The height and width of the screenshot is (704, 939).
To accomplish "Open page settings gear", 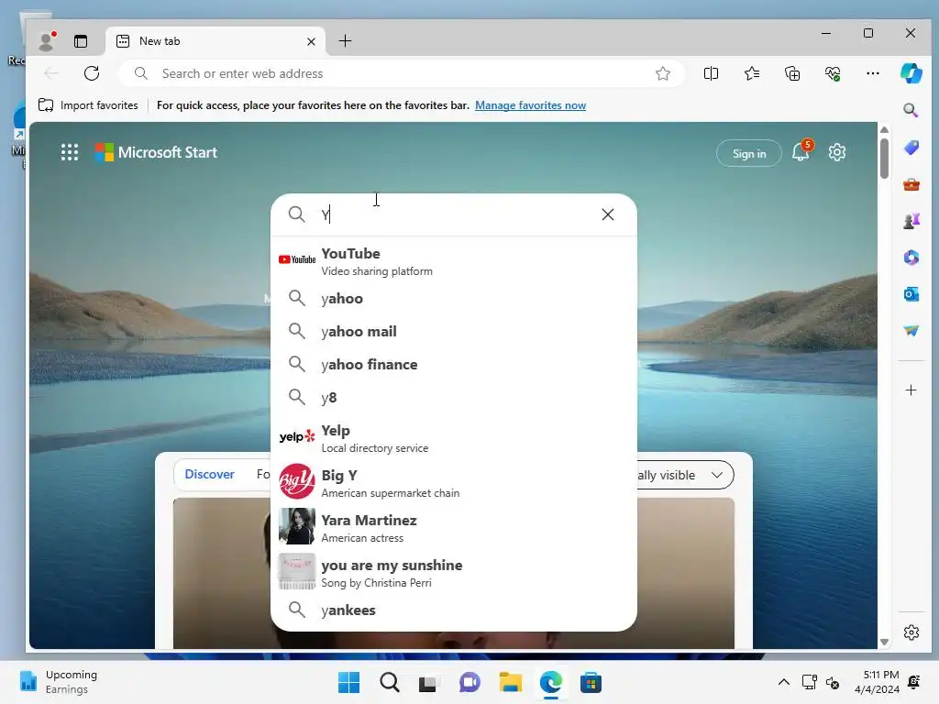I will click(836, 152).
